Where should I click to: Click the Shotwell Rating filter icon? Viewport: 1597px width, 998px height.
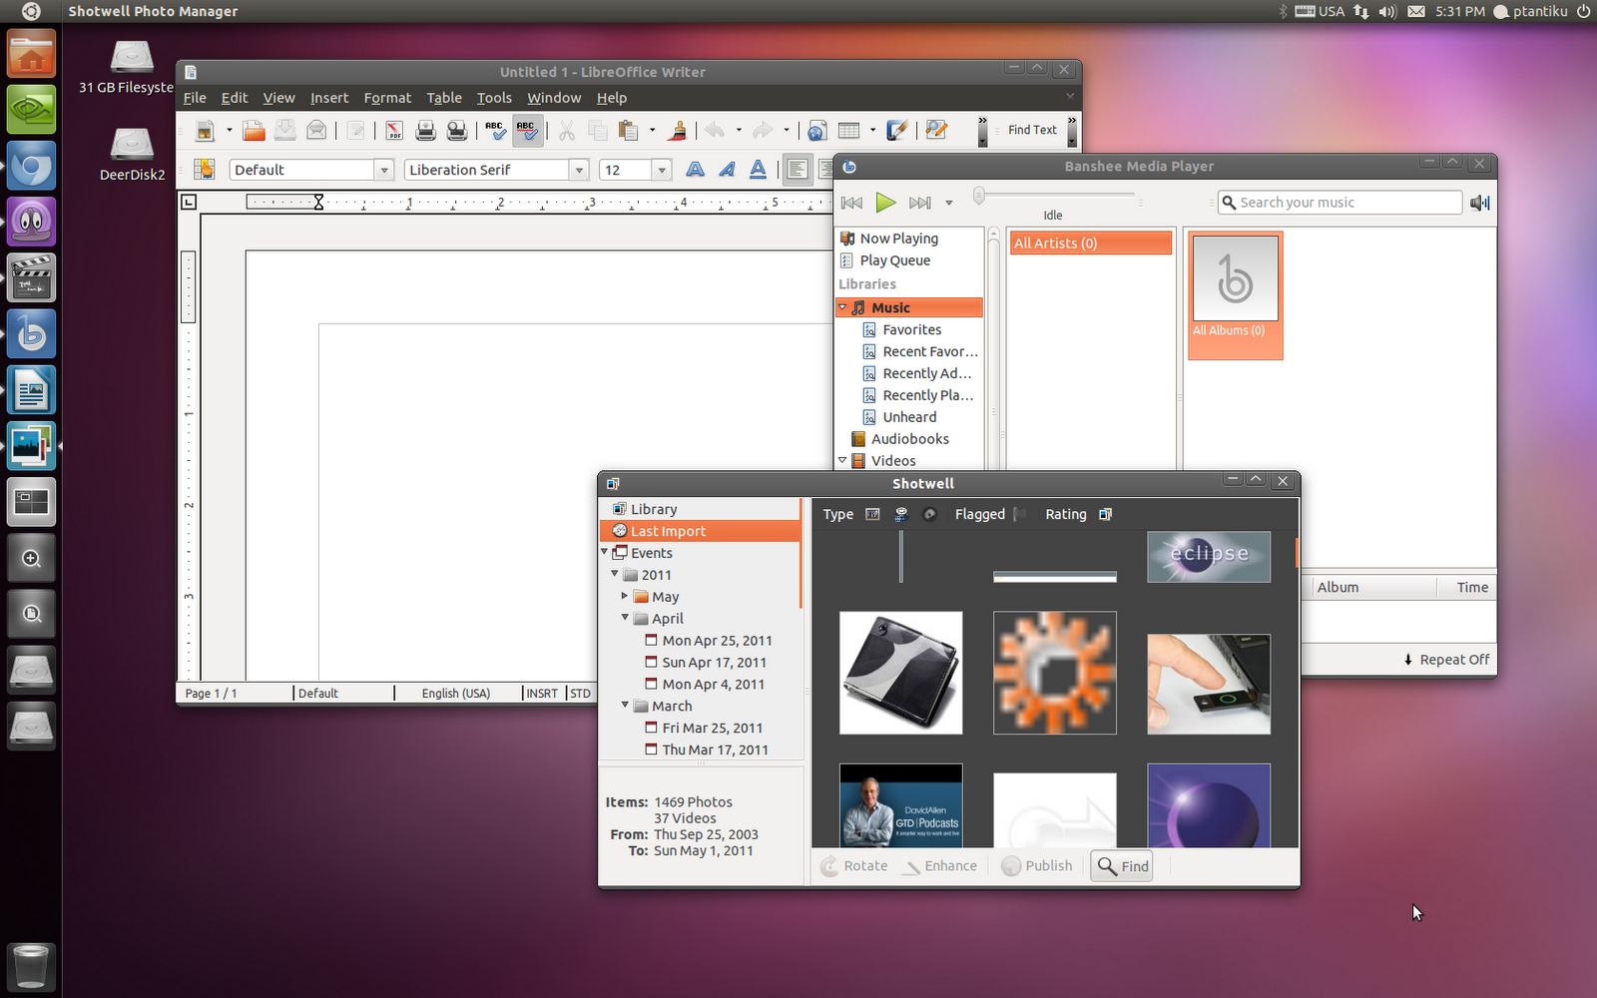point(1105,514)
